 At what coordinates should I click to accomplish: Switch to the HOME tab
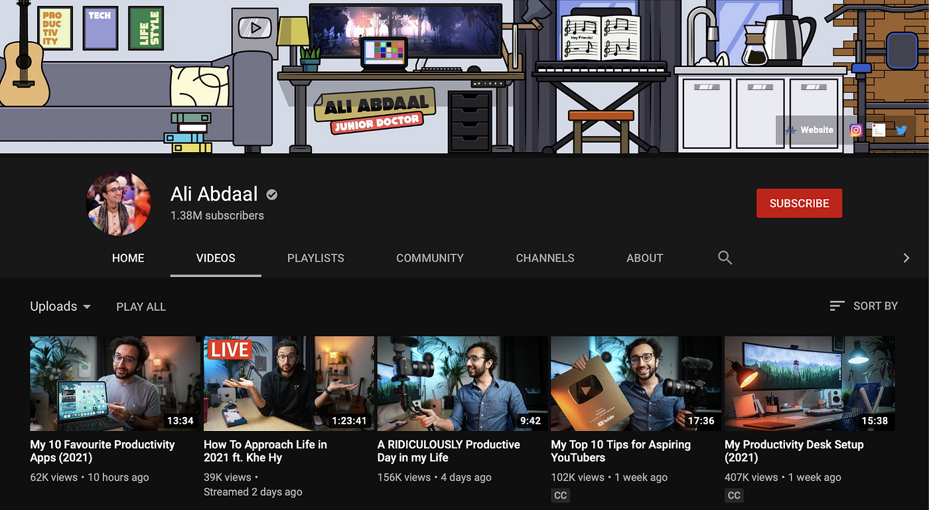pyautogui.click(x=128, y=258)
